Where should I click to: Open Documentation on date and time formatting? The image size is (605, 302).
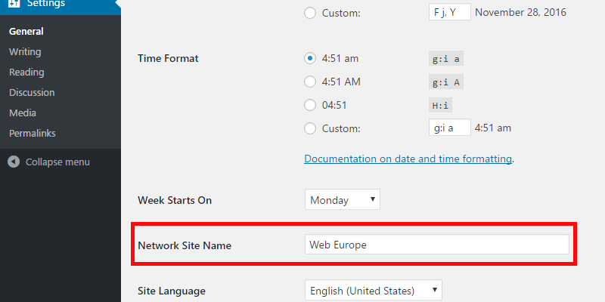[408, 159]
